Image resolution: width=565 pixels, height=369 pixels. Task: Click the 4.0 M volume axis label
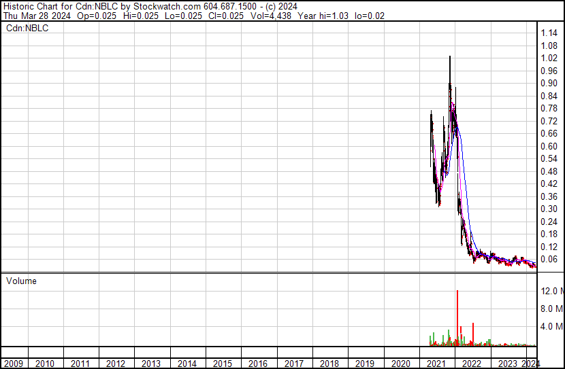(551, 326)
